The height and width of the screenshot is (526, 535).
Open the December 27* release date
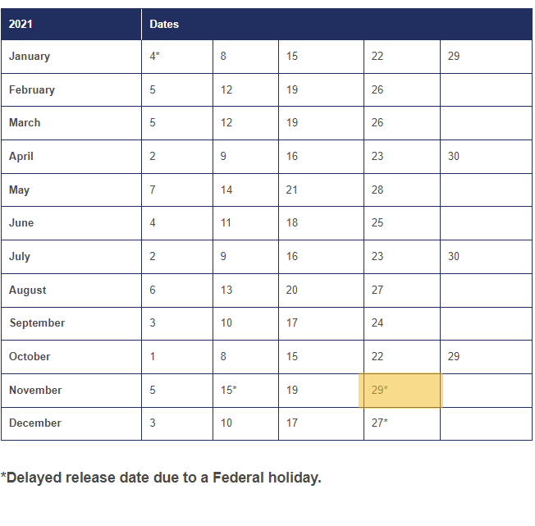(379, 423)
